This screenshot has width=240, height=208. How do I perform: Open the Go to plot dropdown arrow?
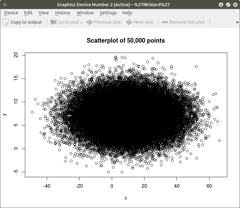pos(81,22)
